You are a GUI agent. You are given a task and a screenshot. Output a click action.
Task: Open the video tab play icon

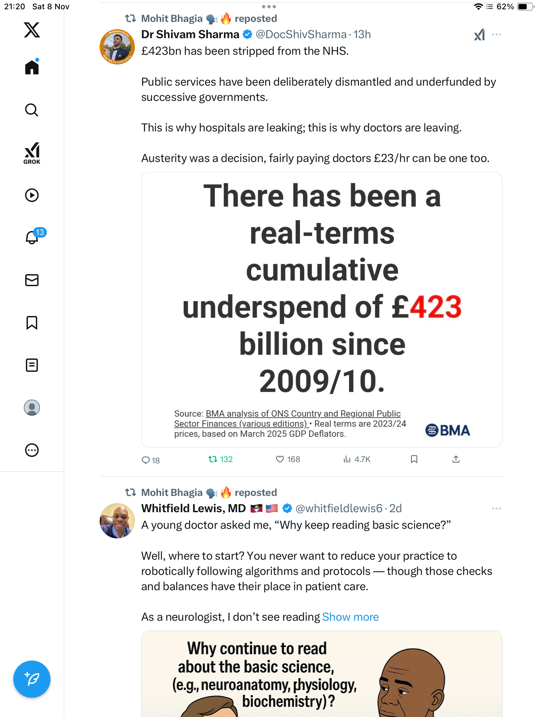32,195
